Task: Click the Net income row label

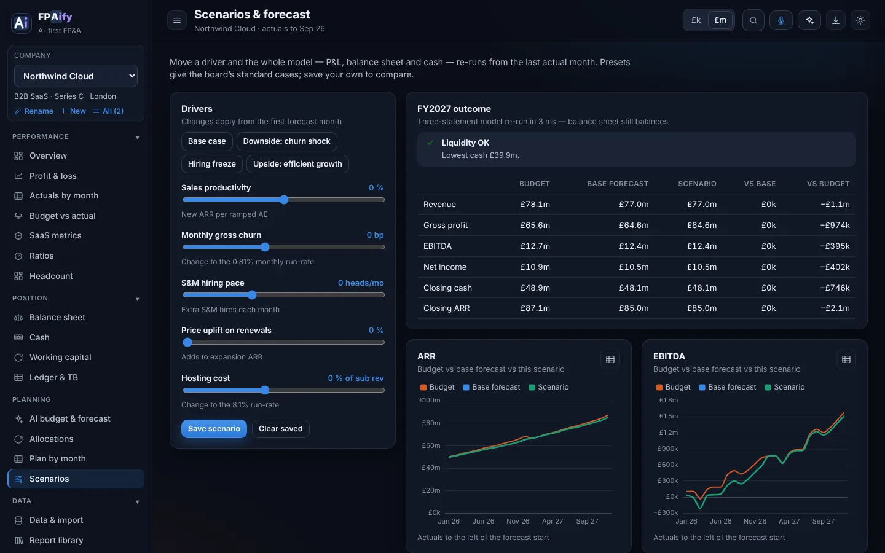Action: 445,267
